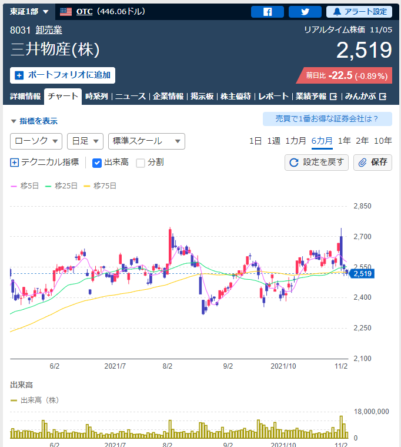Open the 企業情報 tab
The height and width of the screenshot is (447, 401).
click(168, 97)
